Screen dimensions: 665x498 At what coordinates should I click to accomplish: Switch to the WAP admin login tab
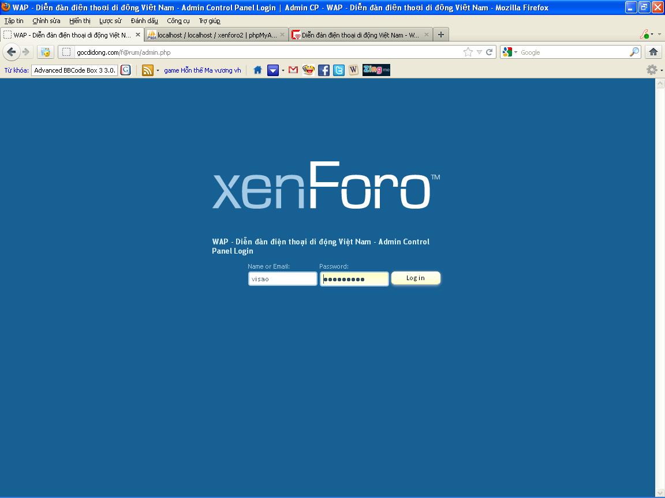click(72, 35)
